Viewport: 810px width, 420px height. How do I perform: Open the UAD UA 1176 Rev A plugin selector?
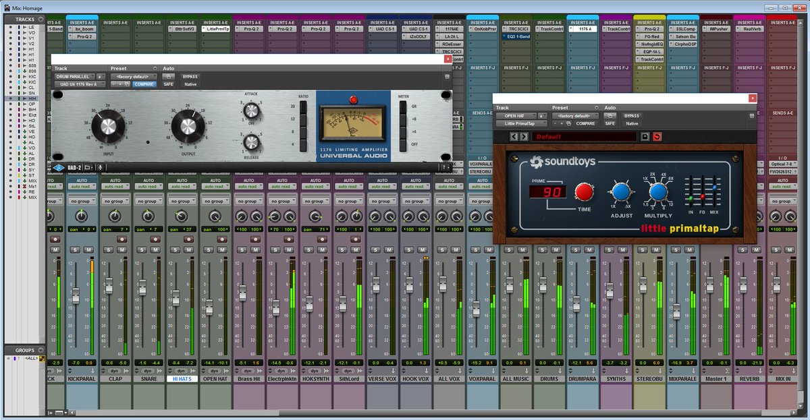tap(79, 84)
